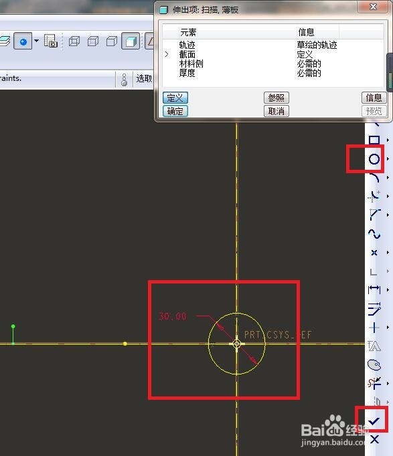Image resolution: width=393 pixels, height=456 pixels.
Task: Click the blue sphere display toolbar button
Action: [23, 41]
